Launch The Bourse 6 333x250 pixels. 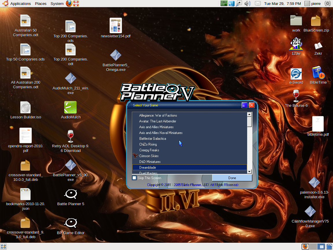click(296, 95)
